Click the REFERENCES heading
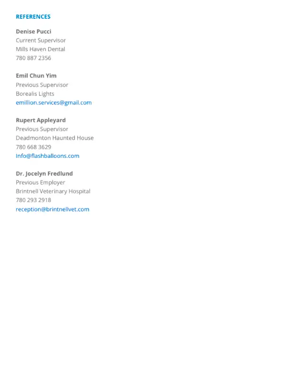293x376 pixels. (33, 17)
